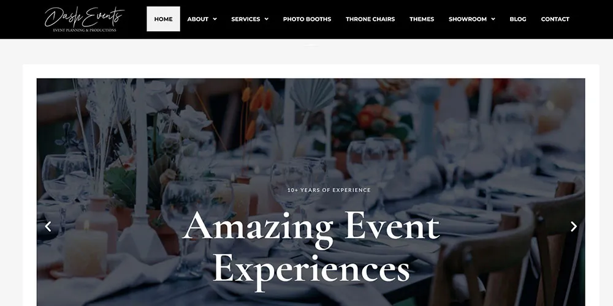Expand the Services dropdown chevron

pyautogui.click(x=267, y=19)
